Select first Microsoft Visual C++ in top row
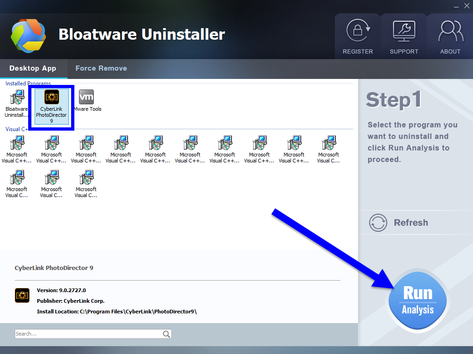Screen dimensions: 473x354 (17, 143)
